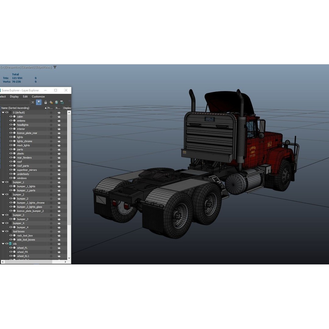Collapse the bumper_4 layer
Screen dimensions: 329x329
pos(3,223)
